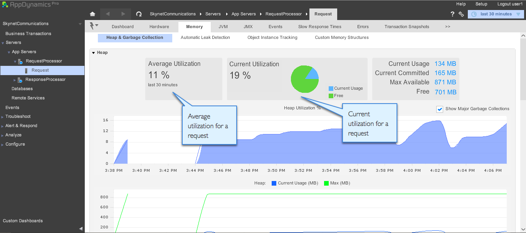Click the ResponseProcessor tier icon in tree
This screenshot has width=526, height=233.
point(20,80)
